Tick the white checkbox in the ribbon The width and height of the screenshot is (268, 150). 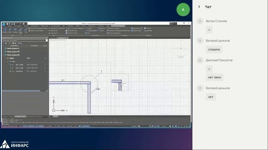145,28
